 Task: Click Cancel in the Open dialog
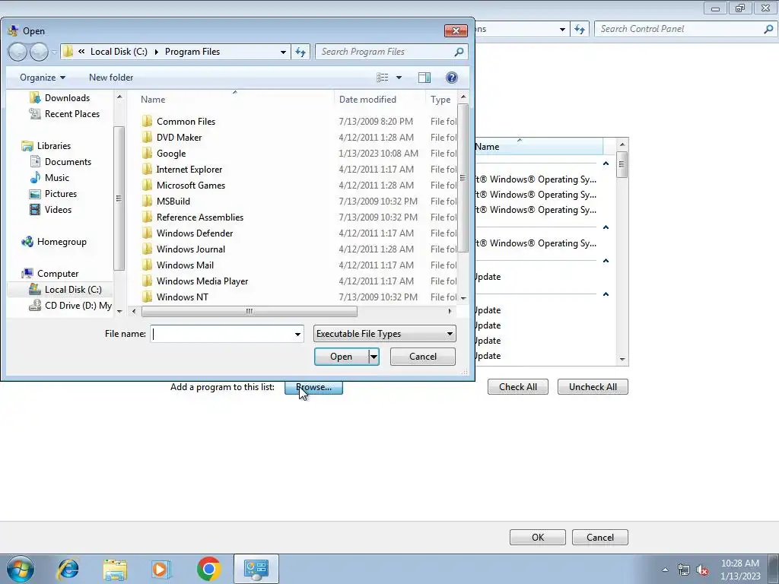pos(423,357)
